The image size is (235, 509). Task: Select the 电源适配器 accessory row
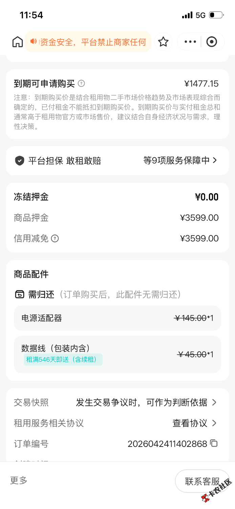point(117,318)
